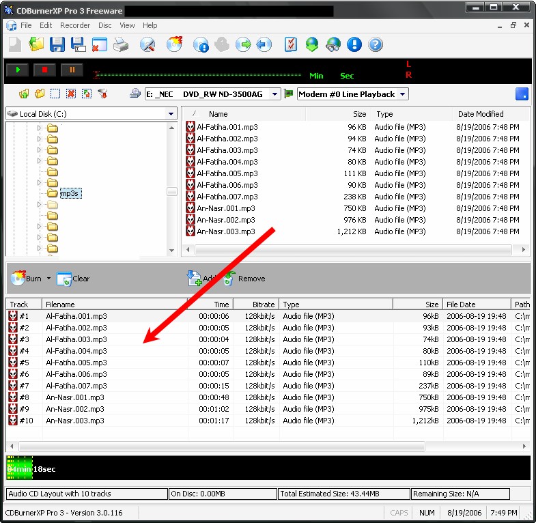536x523 pixels.
Task: Click the printer icon in the toolbar
Action: point(121,44)
